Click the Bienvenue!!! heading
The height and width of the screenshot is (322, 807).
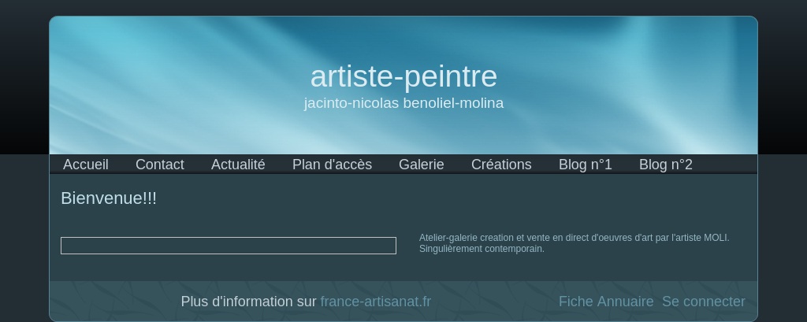click(x=109, y=198)
